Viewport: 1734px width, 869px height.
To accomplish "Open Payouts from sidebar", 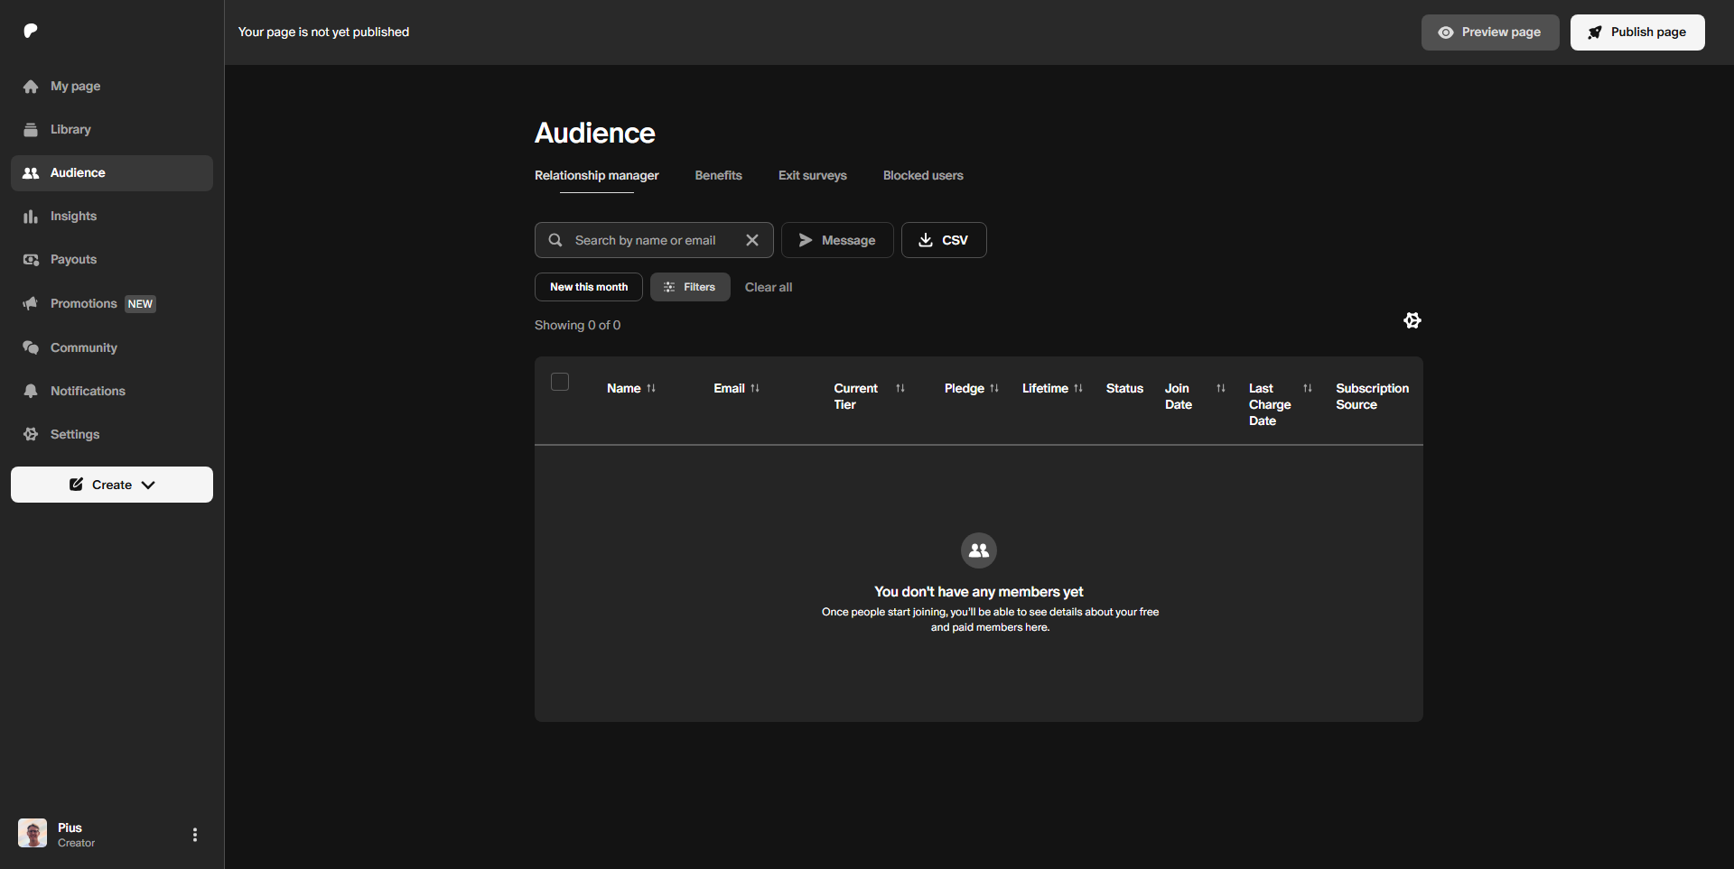I will 73,260.
